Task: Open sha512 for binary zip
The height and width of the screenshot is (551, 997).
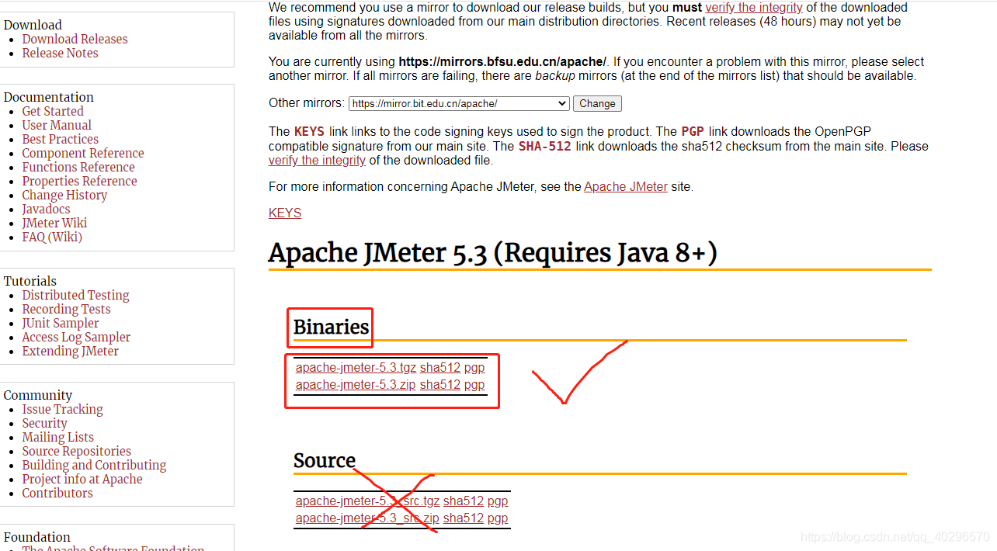Action: click(440, 384)
